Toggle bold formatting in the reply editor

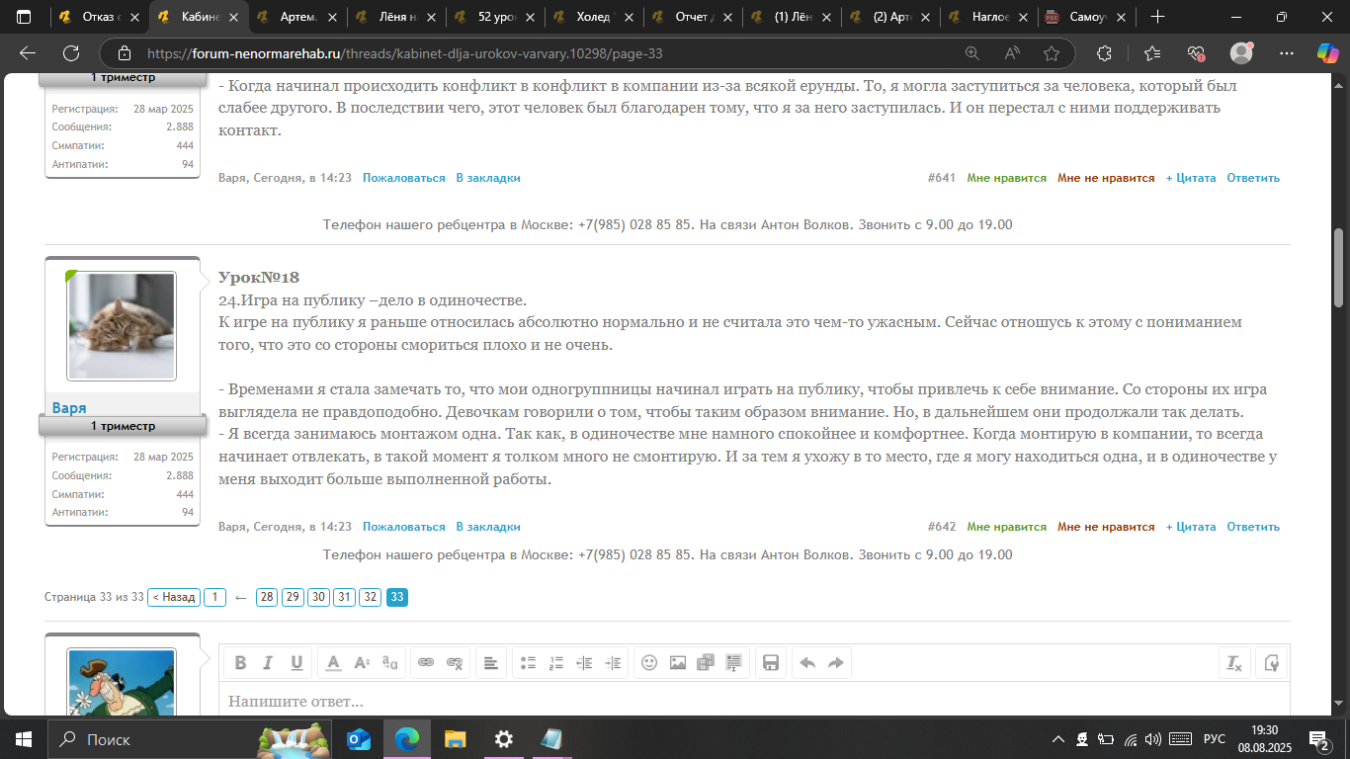[240, 663]
